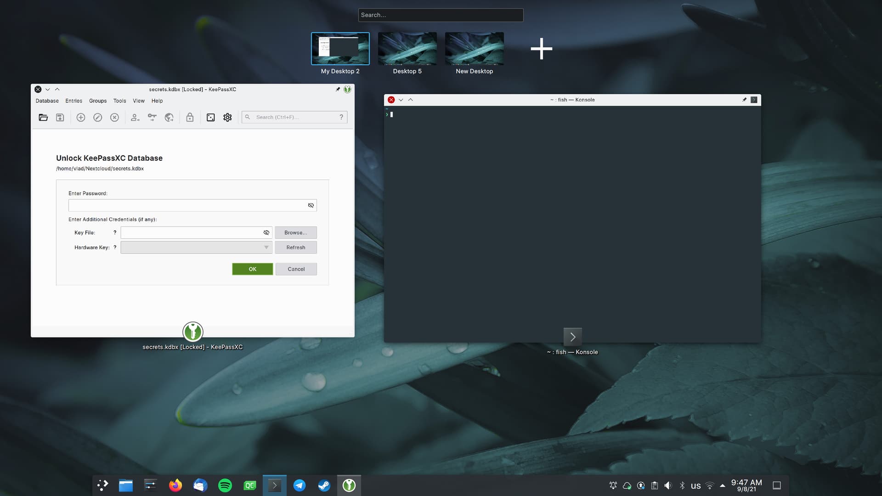This screenshot has height=496, width=882.
Task: Focus the Key File input field
Action: (197, 232)
